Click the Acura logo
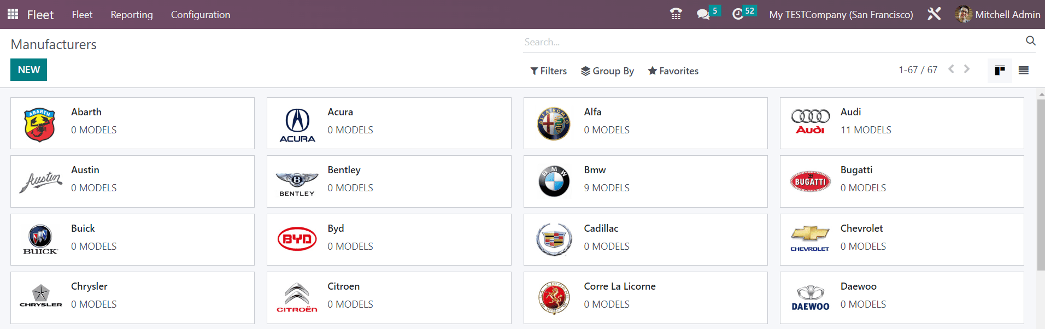This screenshot has height=329, width=1045. click(297, 125)
